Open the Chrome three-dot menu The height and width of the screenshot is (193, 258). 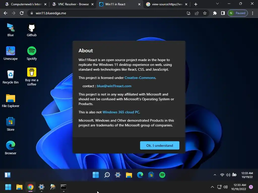pyautogui.click(x=252, y=13)
